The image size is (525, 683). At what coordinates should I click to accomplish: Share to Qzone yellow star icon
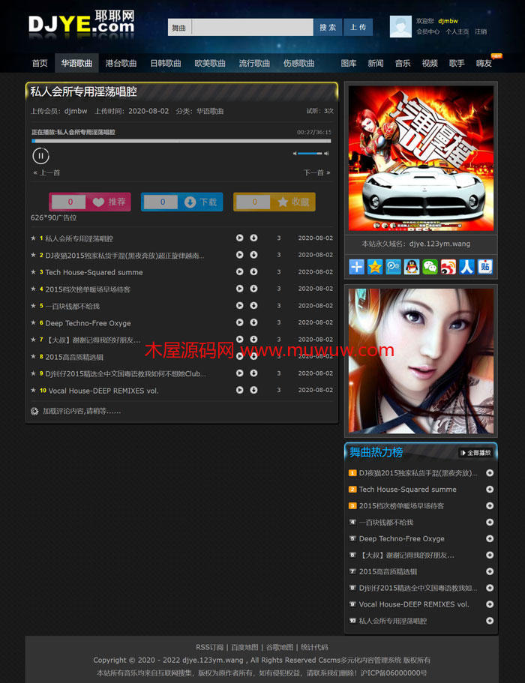375,266
